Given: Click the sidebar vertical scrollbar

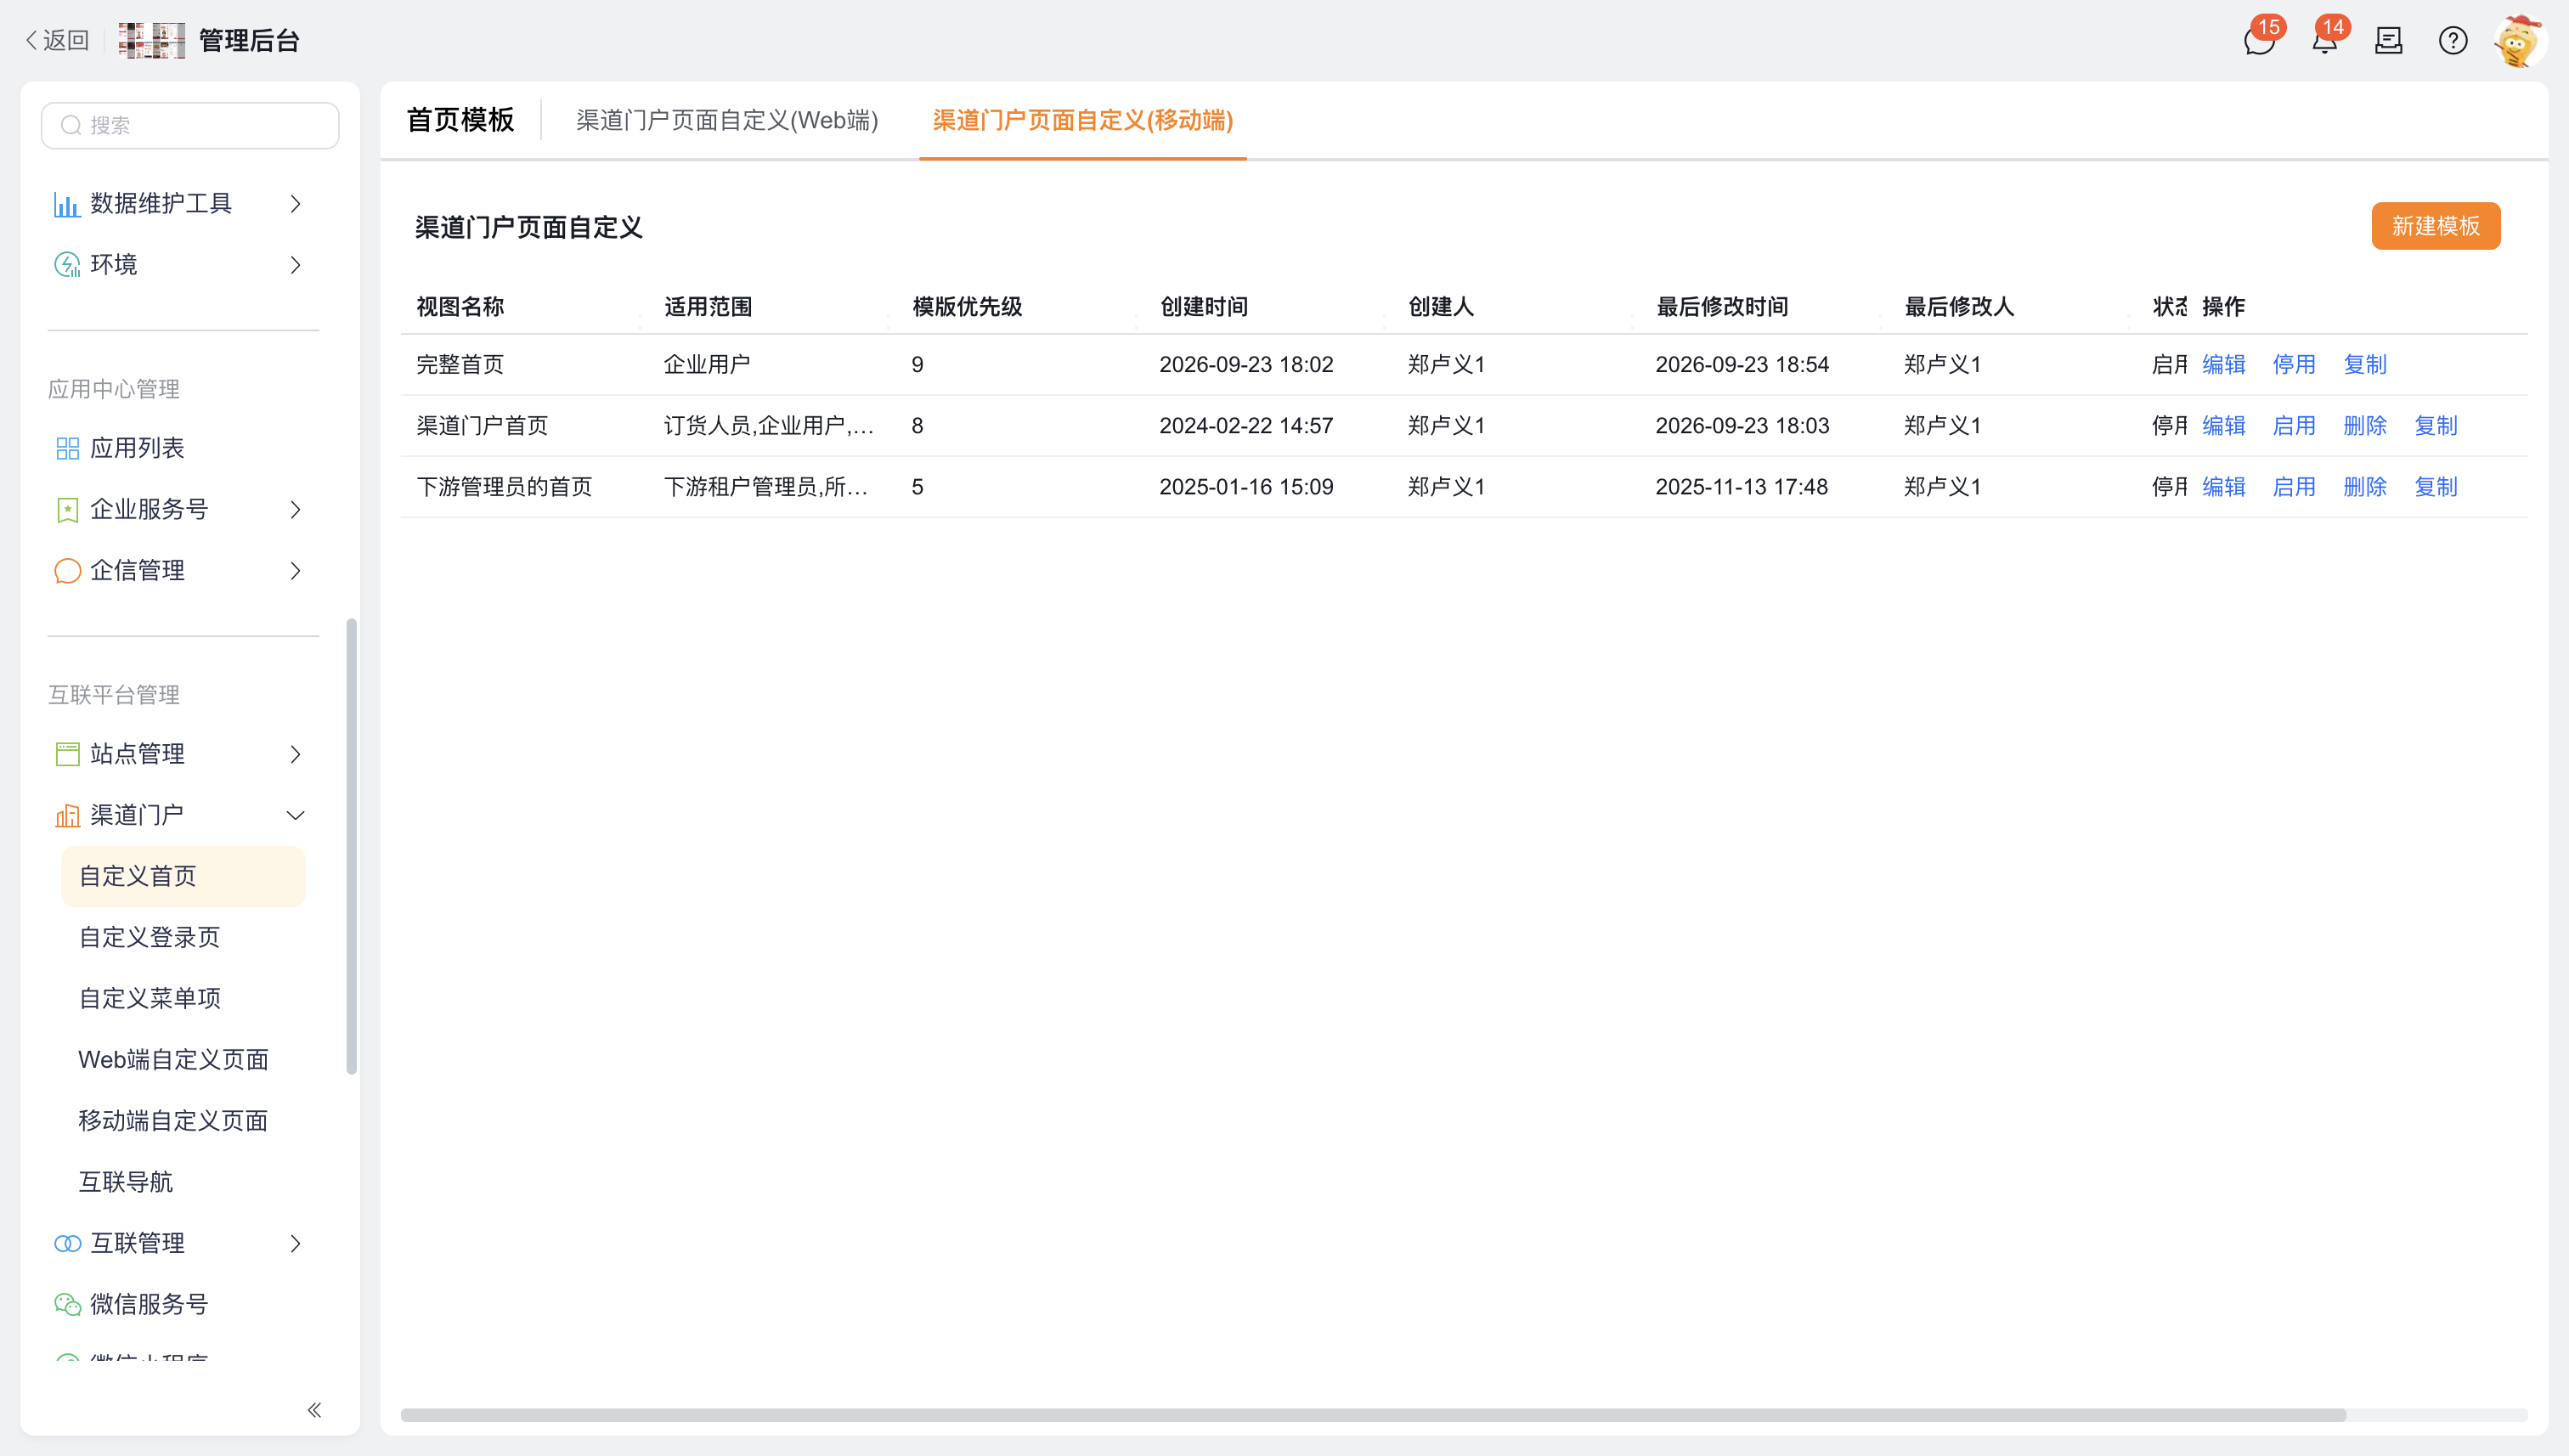Looking at the screenshot, I should pos(351,846).
